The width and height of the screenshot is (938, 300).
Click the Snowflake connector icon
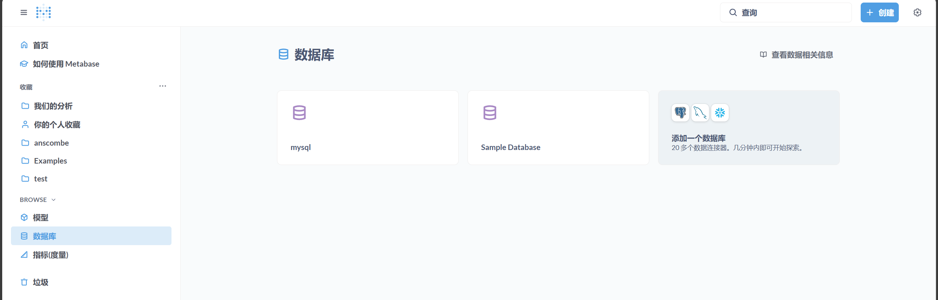tap(720, 113)
